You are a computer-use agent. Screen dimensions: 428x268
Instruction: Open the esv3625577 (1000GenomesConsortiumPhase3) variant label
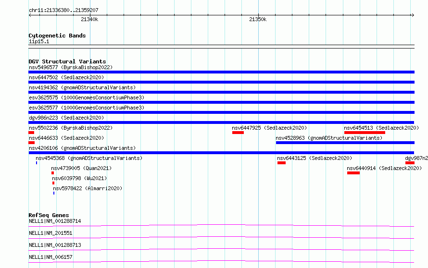pyautogui.click(x=87, y=108)
